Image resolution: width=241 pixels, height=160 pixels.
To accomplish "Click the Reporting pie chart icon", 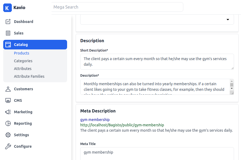I will pyautogui.click(x=8, y=123).
